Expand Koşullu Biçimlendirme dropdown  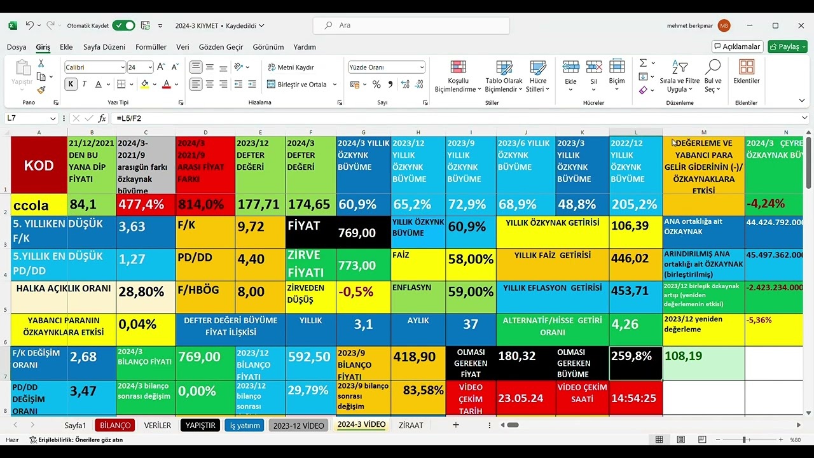coord(459,77)
